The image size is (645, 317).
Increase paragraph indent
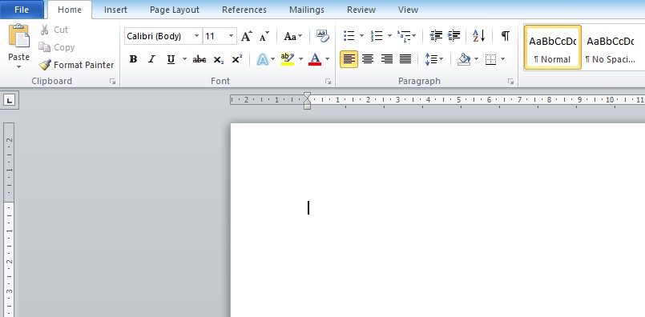[454, 36]
